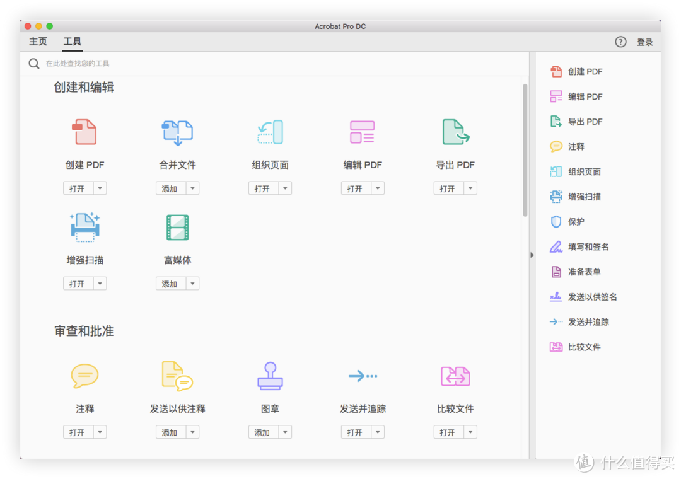Click the 创建 PDF large tool icon

point(84,132)
